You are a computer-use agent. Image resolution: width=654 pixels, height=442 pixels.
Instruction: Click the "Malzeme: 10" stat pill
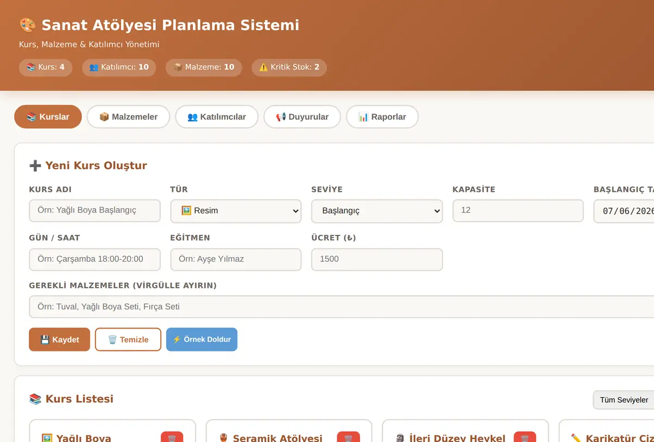point(204,68)
